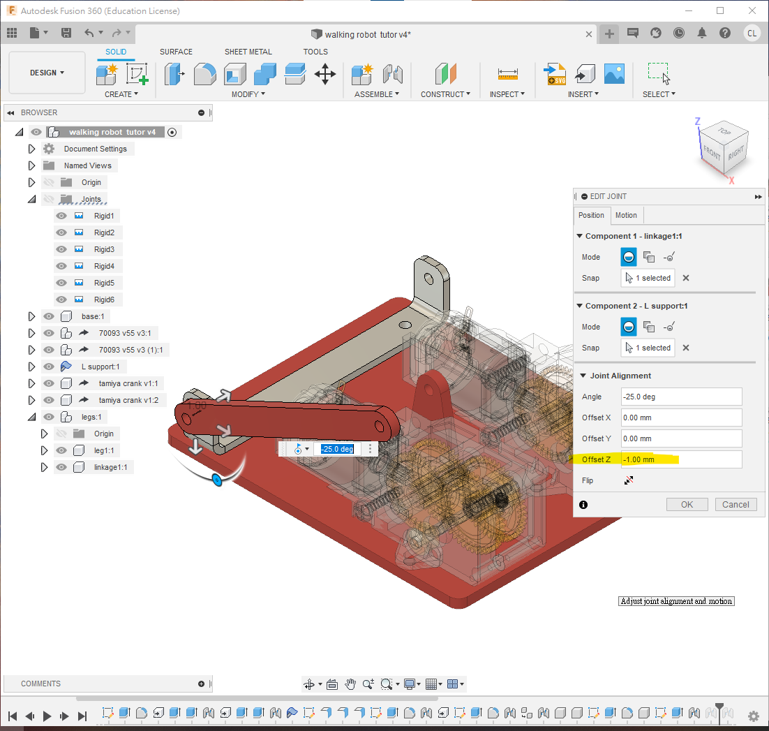This screenshot has height=731, width=769.
Task: Collapse the legs:1 component node
Action: pos(31,417)
